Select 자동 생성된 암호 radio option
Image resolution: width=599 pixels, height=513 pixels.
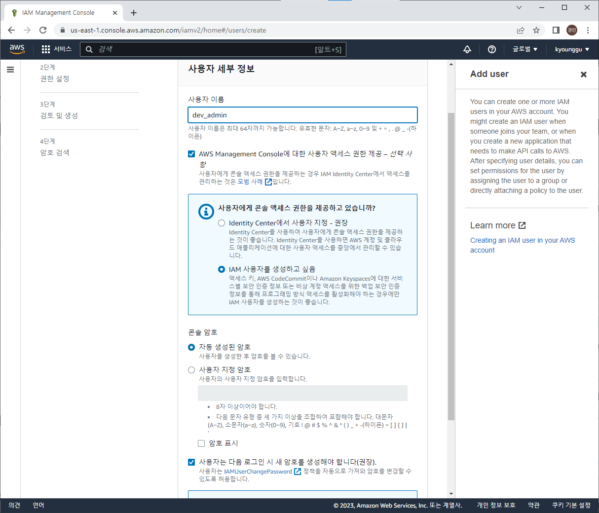[191, 347]
